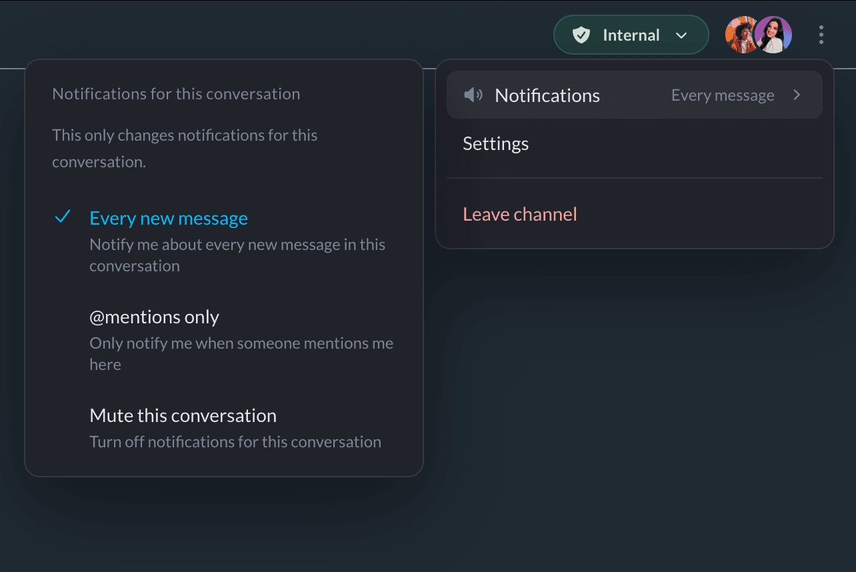Click the blue checkmark beside Every new message
This screenshot has height=572, width=856.
pos(63,217)
